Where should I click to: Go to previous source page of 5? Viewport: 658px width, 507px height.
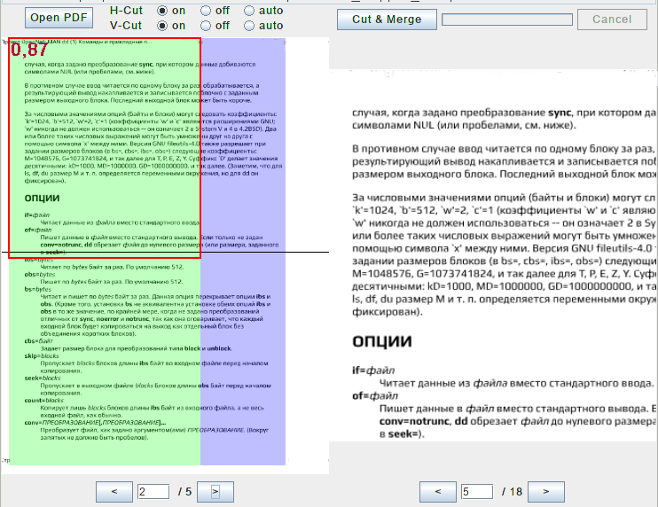click(x=114, y=491)
